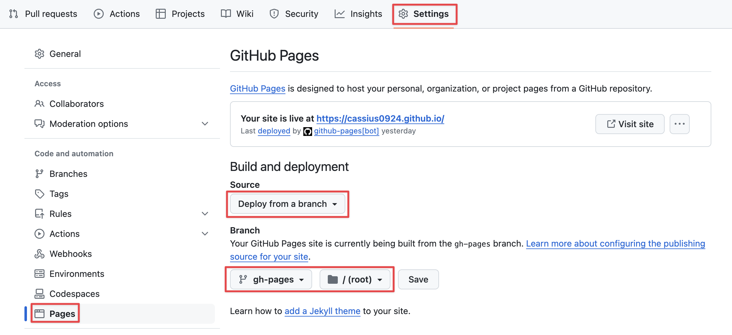The image size is (732, 335).
Task: Click the Rules icon in the sidebar
Action: point(39,214)
